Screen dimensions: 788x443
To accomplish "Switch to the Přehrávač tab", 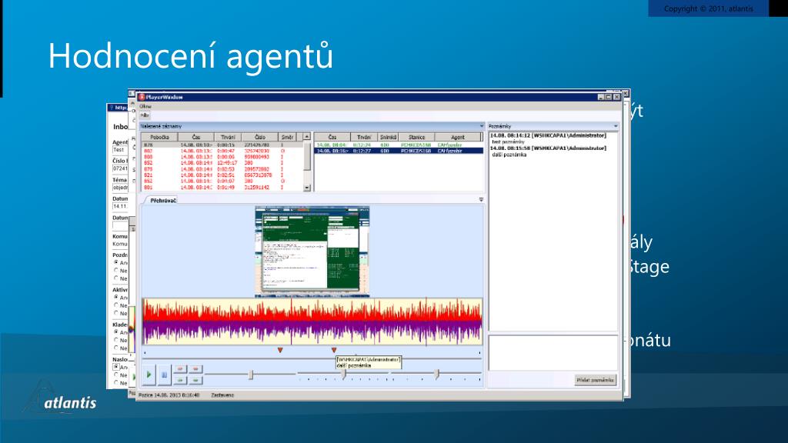I will pyautogui.click(x=163, y=201).
